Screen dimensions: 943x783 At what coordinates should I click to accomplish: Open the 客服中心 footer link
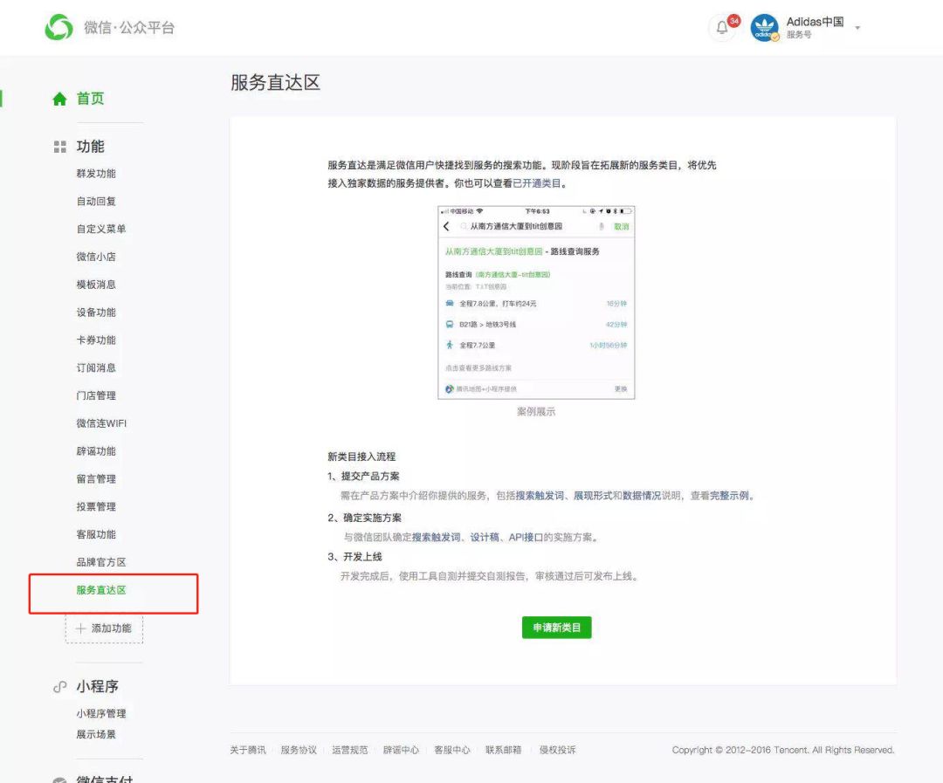point(452,750)
